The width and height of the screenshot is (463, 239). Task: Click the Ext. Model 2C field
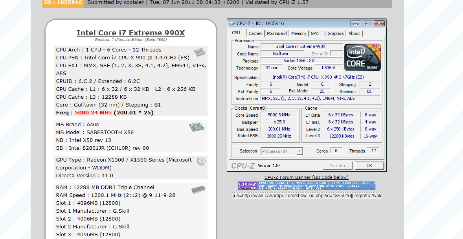pyautogui.click(x=322, y=91)
